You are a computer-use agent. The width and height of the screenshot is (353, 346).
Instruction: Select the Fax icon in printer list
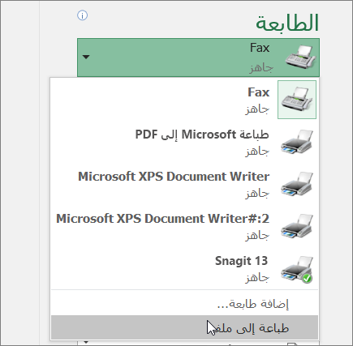click(297, 100)
